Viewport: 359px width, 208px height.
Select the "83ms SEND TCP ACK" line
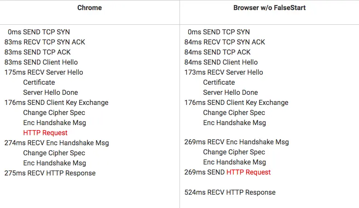38,52
